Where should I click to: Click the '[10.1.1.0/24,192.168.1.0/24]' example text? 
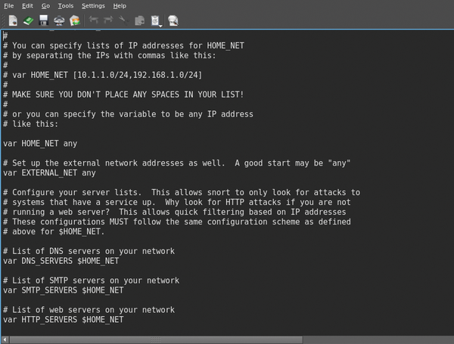click(x=138, y=75)
